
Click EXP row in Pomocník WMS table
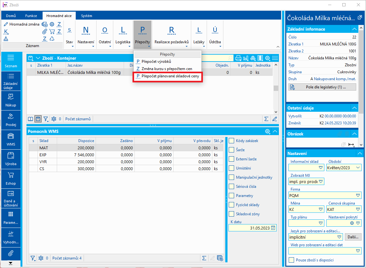coord(126,155)
